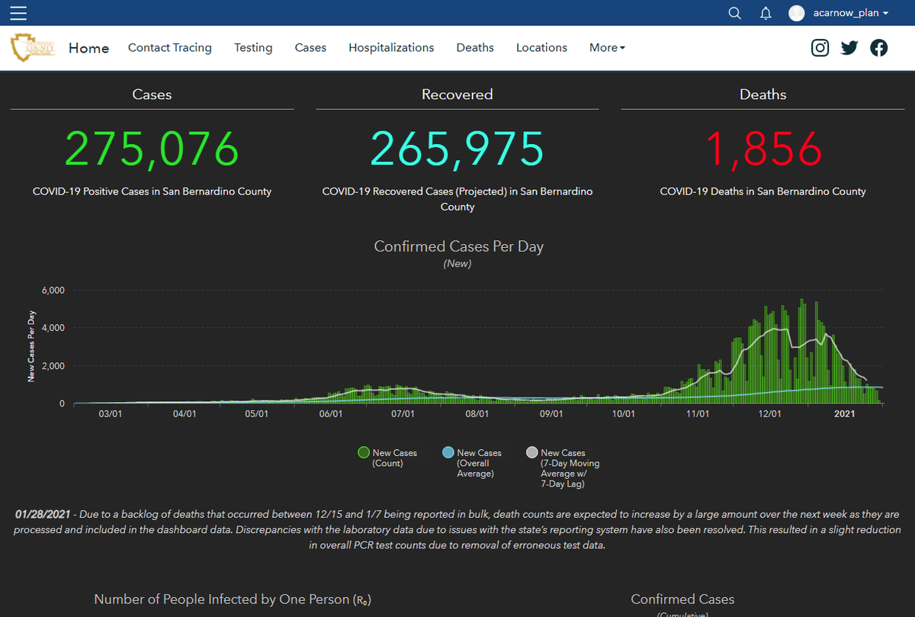Image resolution: width=915 pixels, height=617 pixels.
Task: Click the 12/01 date label on chart axis
Action: (770, 414)
